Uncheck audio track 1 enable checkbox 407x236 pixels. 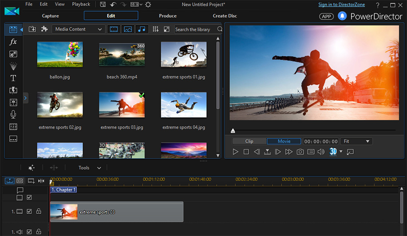29,232
